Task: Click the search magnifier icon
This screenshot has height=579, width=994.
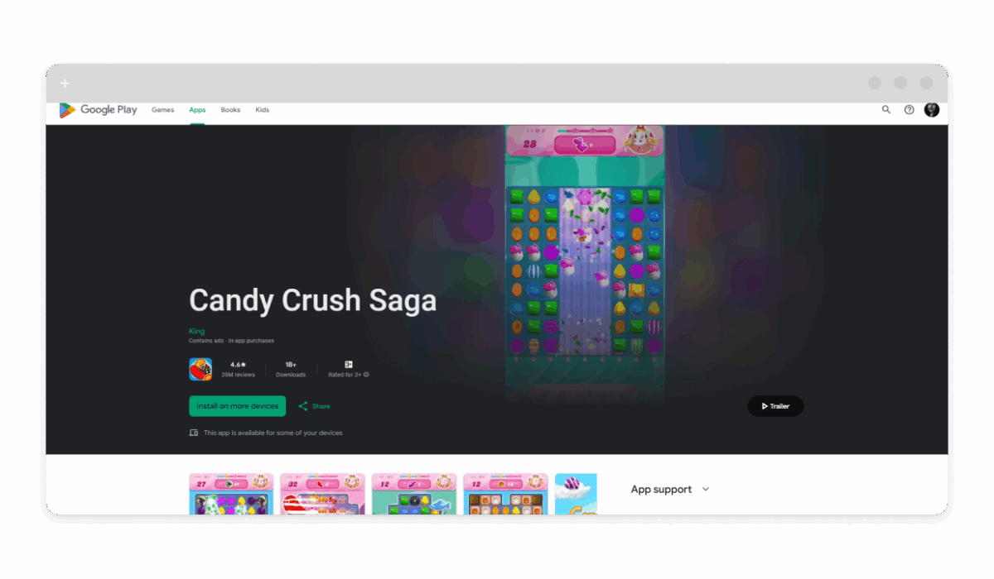Action: [886, 110]
